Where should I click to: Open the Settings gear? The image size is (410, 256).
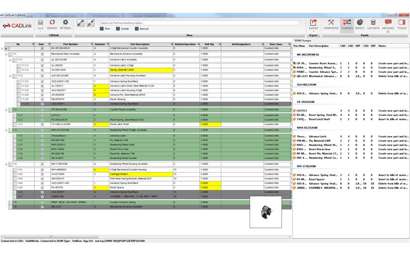point(66,23)
